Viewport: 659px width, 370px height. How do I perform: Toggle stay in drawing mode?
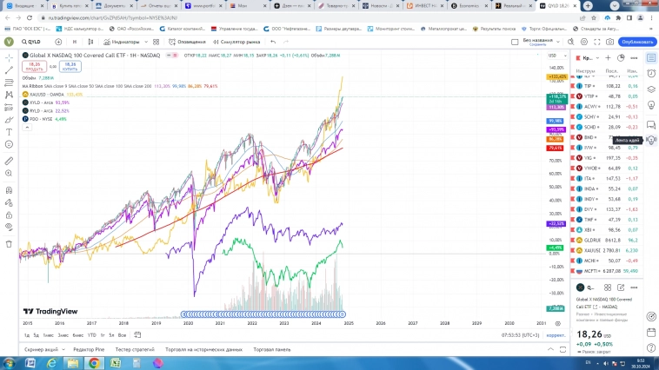tap(9, 203)
